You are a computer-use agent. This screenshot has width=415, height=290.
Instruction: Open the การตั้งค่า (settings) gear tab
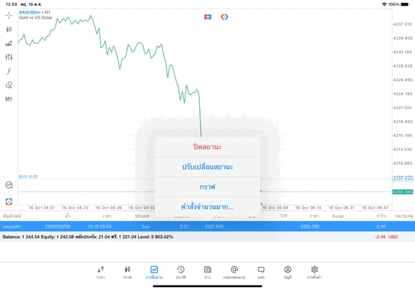[314, 272]
